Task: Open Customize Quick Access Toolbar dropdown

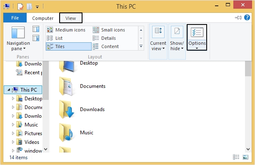Action: (37, 7)
